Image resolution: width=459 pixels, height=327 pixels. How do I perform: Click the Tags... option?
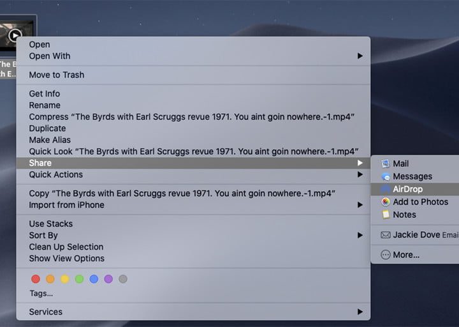click(41, 293)
